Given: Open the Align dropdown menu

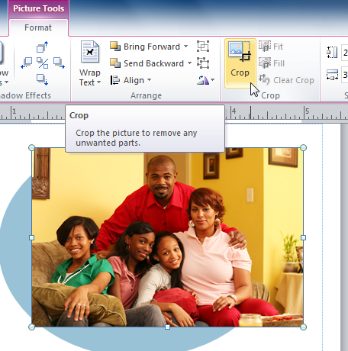Looking at the screenshot, I should pyautogui.click(x=130, y=80).
